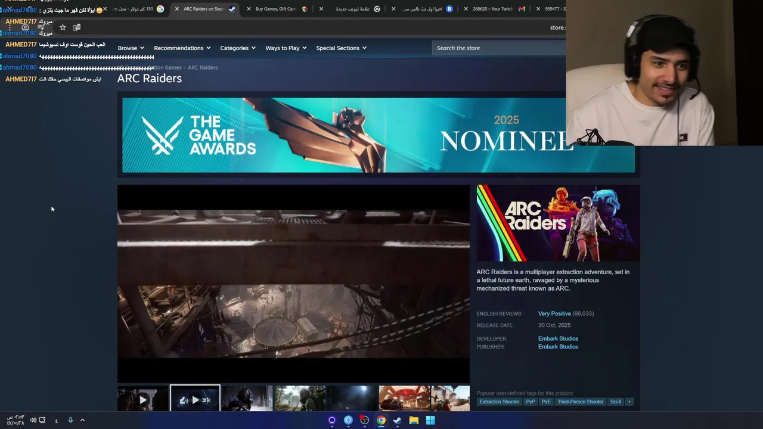Open the network icon in system tray
Image resolution: width=763 pixels, height=429 pixels.
click(x=42, y=420)
